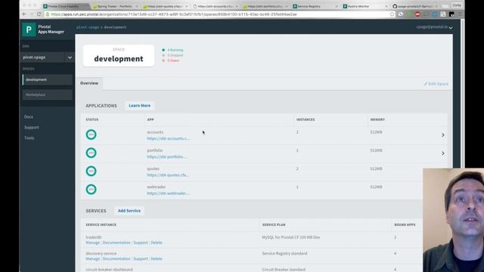Select the development space in the sidebar
Screen dimensions: 484x272
48,79
